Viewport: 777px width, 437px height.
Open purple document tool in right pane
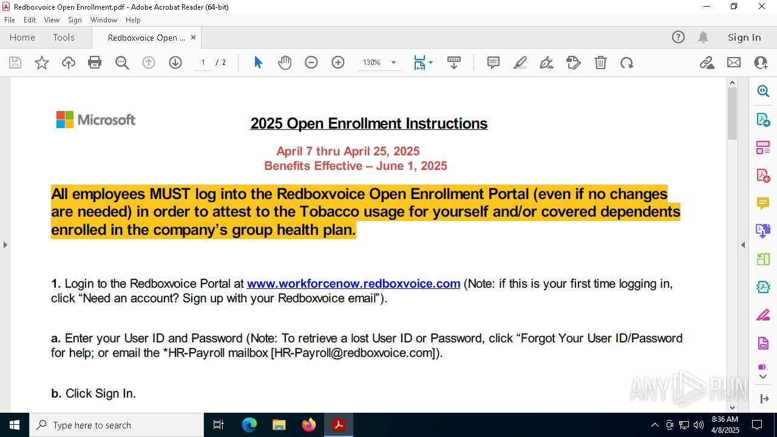pos(763,343)
